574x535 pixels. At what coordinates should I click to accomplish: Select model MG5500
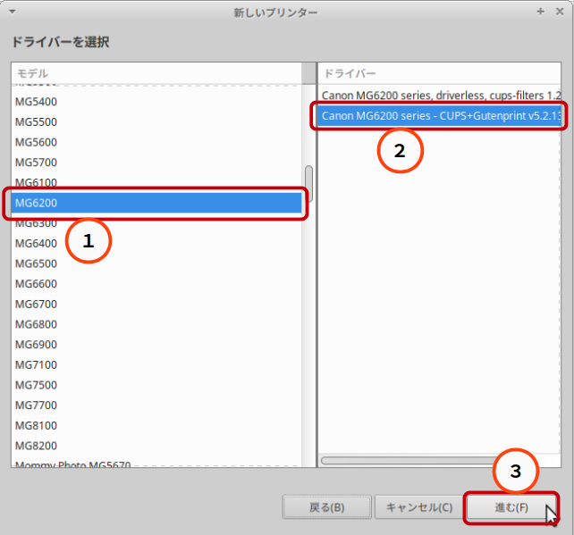pos(156,121)
